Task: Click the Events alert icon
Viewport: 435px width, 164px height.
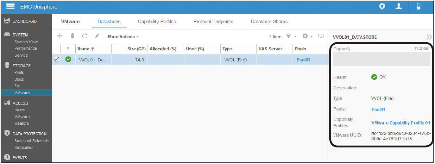Action: [x=7, y=157]
